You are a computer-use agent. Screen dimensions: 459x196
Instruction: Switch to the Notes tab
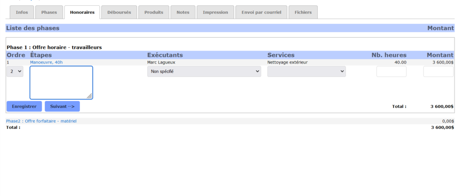[x=183, y=13]
